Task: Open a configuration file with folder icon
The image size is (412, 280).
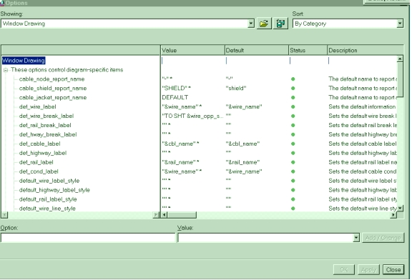Action: pos(264,24)
